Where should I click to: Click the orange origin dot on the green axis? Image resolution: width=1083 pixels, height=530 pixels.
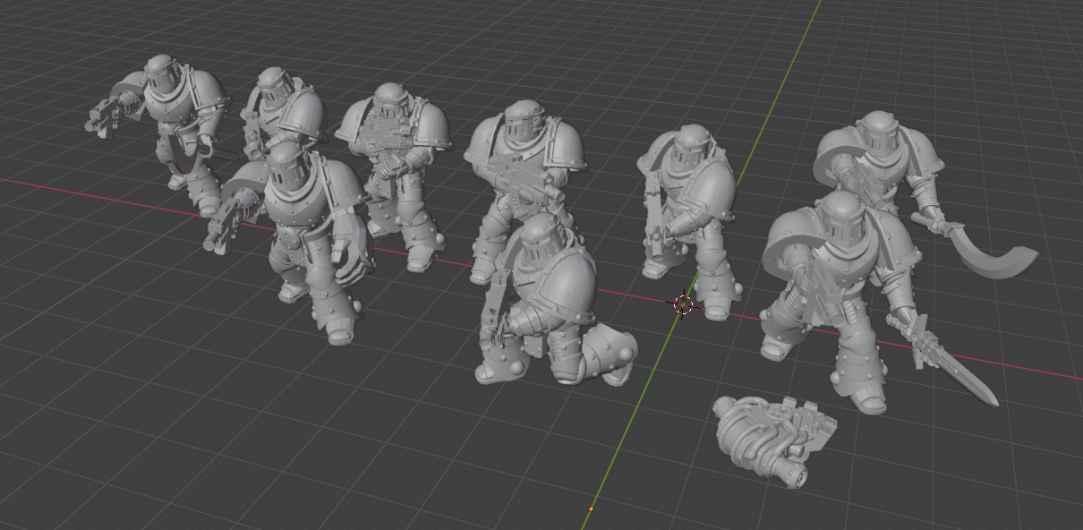pos(591,509)
